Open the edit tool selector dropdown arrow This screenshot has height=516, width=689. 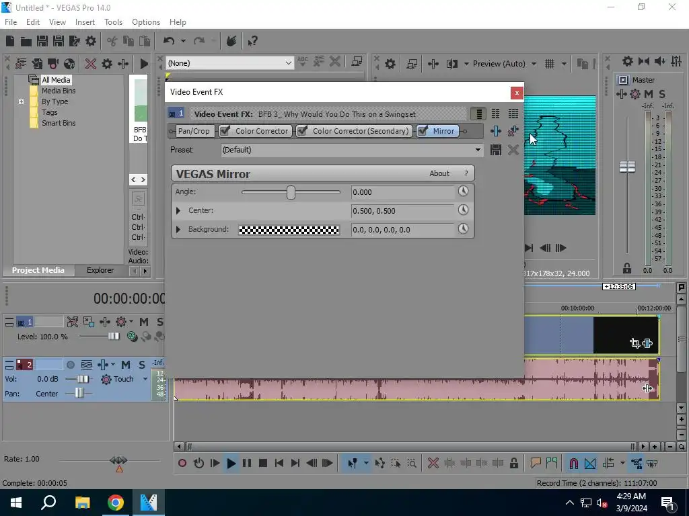tap(365, 463)
